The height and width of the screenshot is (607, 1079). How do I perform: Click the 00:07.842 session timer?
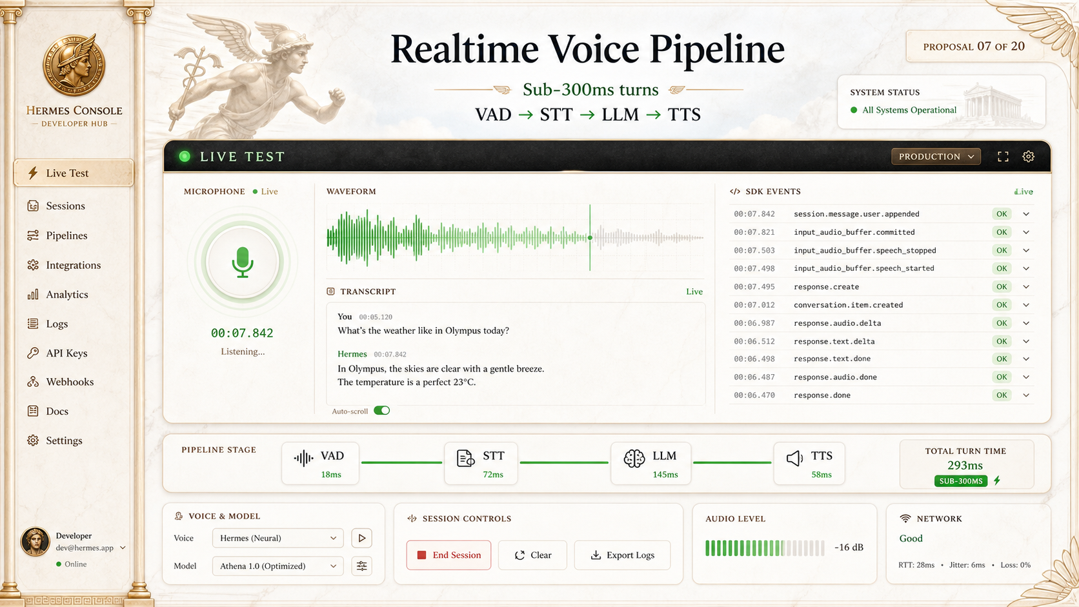pos(242,333)
